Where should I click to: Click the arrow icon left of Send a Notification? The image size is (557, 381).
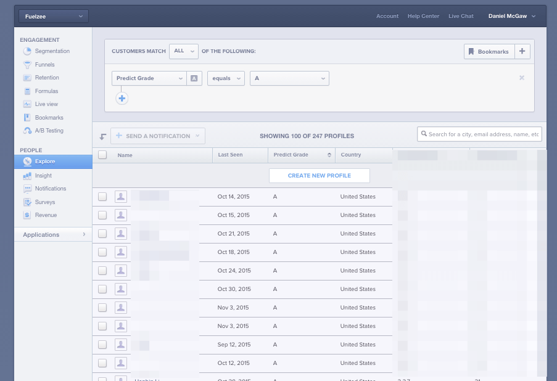pyautogui.click(x=102, y=136)
